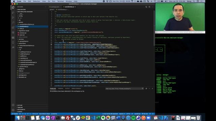Screen dimensions: 216x121
Task: Open Excel from the Dock
Action: point(98,118)
